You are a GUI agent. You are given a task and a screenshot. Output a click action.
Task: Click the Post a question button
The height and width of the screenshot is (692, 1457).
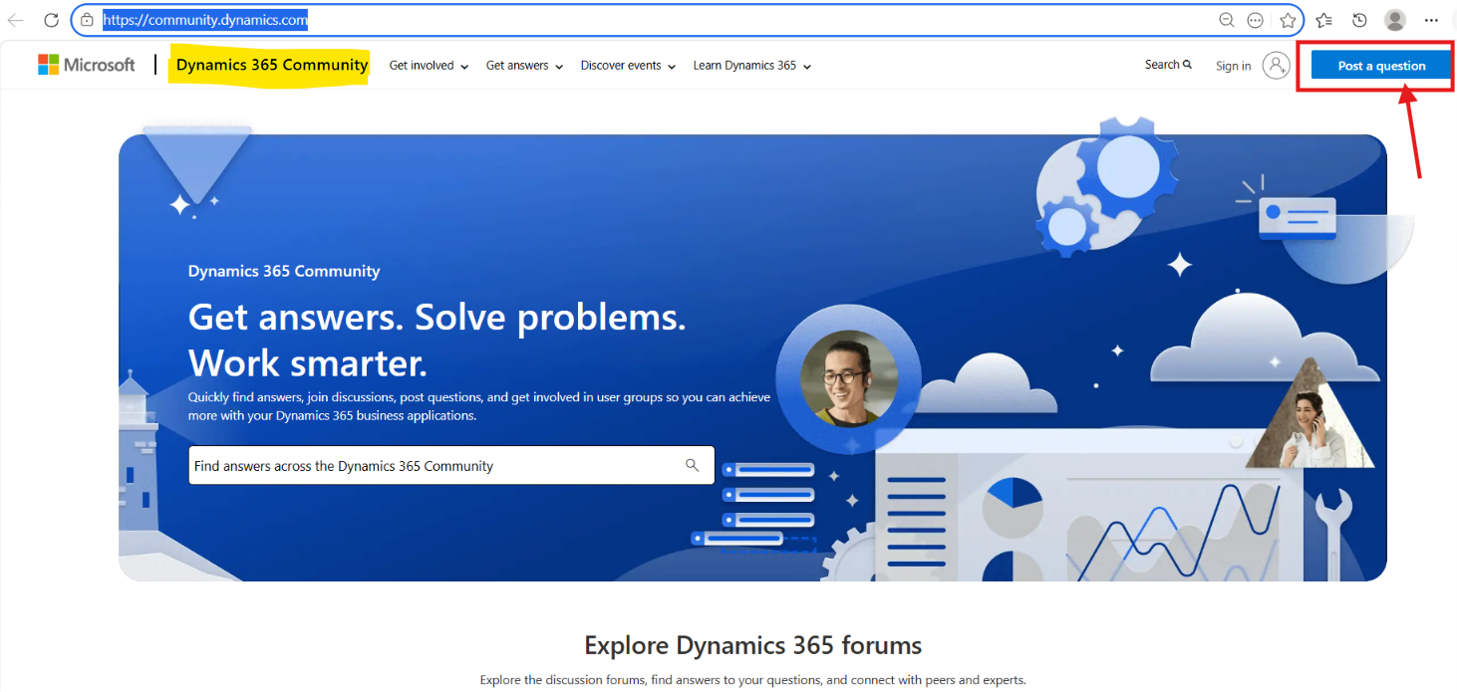point(1381,66)
